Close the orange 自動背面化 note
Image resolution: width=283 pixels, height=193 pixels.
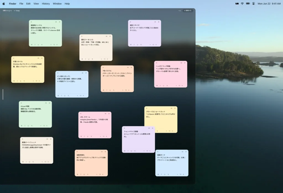coord(105,152)
